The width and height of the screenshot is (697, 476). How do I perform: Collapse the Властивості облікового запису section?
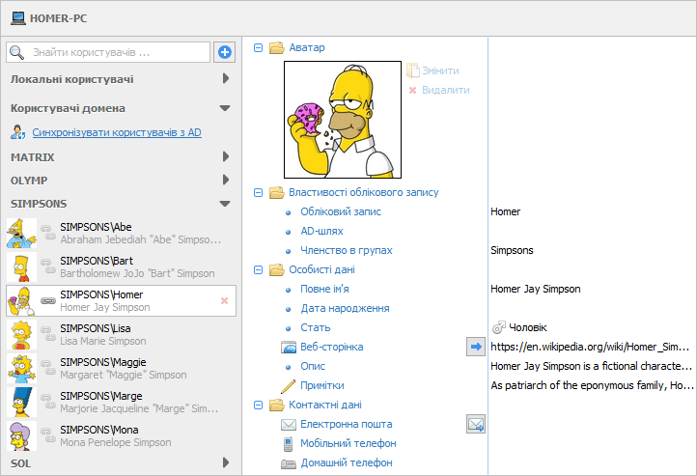pos(258,192)
